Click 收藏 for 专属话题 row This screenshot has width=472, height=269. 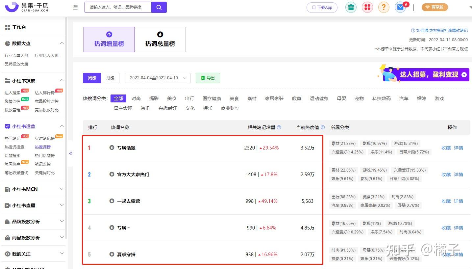(x=446, y=148)
